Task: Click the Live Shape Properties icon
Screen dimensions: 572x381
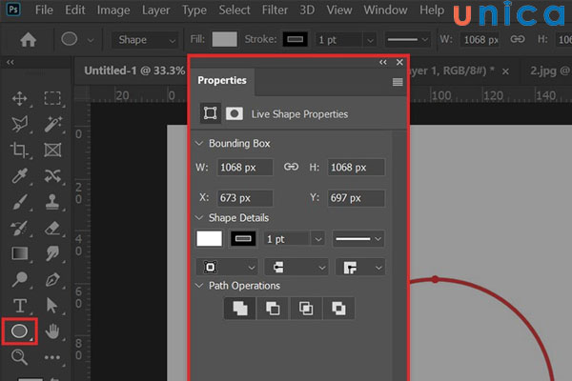Action: tap(210, 113)
